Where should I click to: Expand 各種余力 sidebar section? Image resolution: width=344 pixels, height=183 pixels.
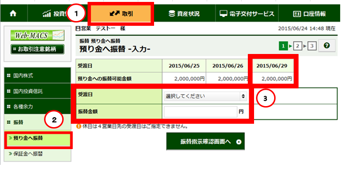(x=37, y=107)
